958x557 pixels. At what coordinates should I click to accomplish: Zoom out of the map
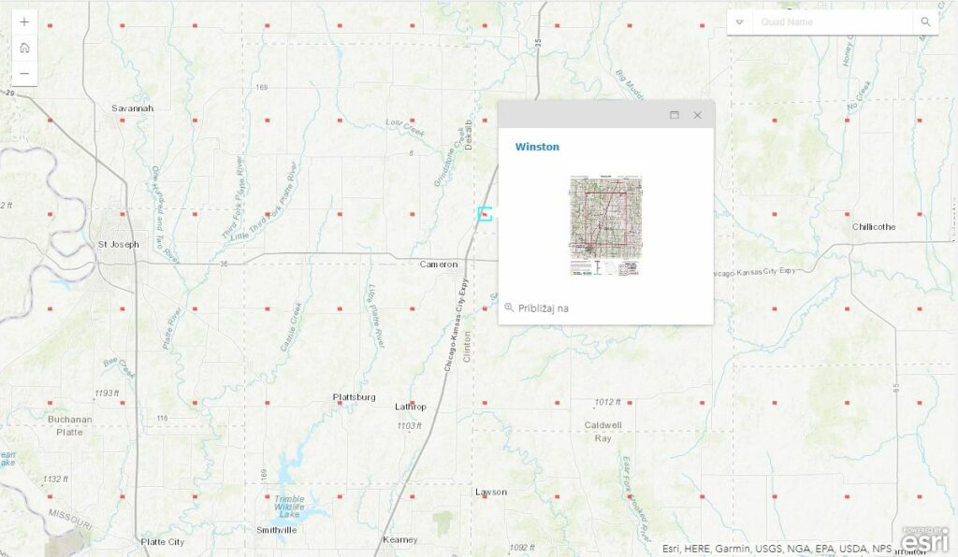24,73
